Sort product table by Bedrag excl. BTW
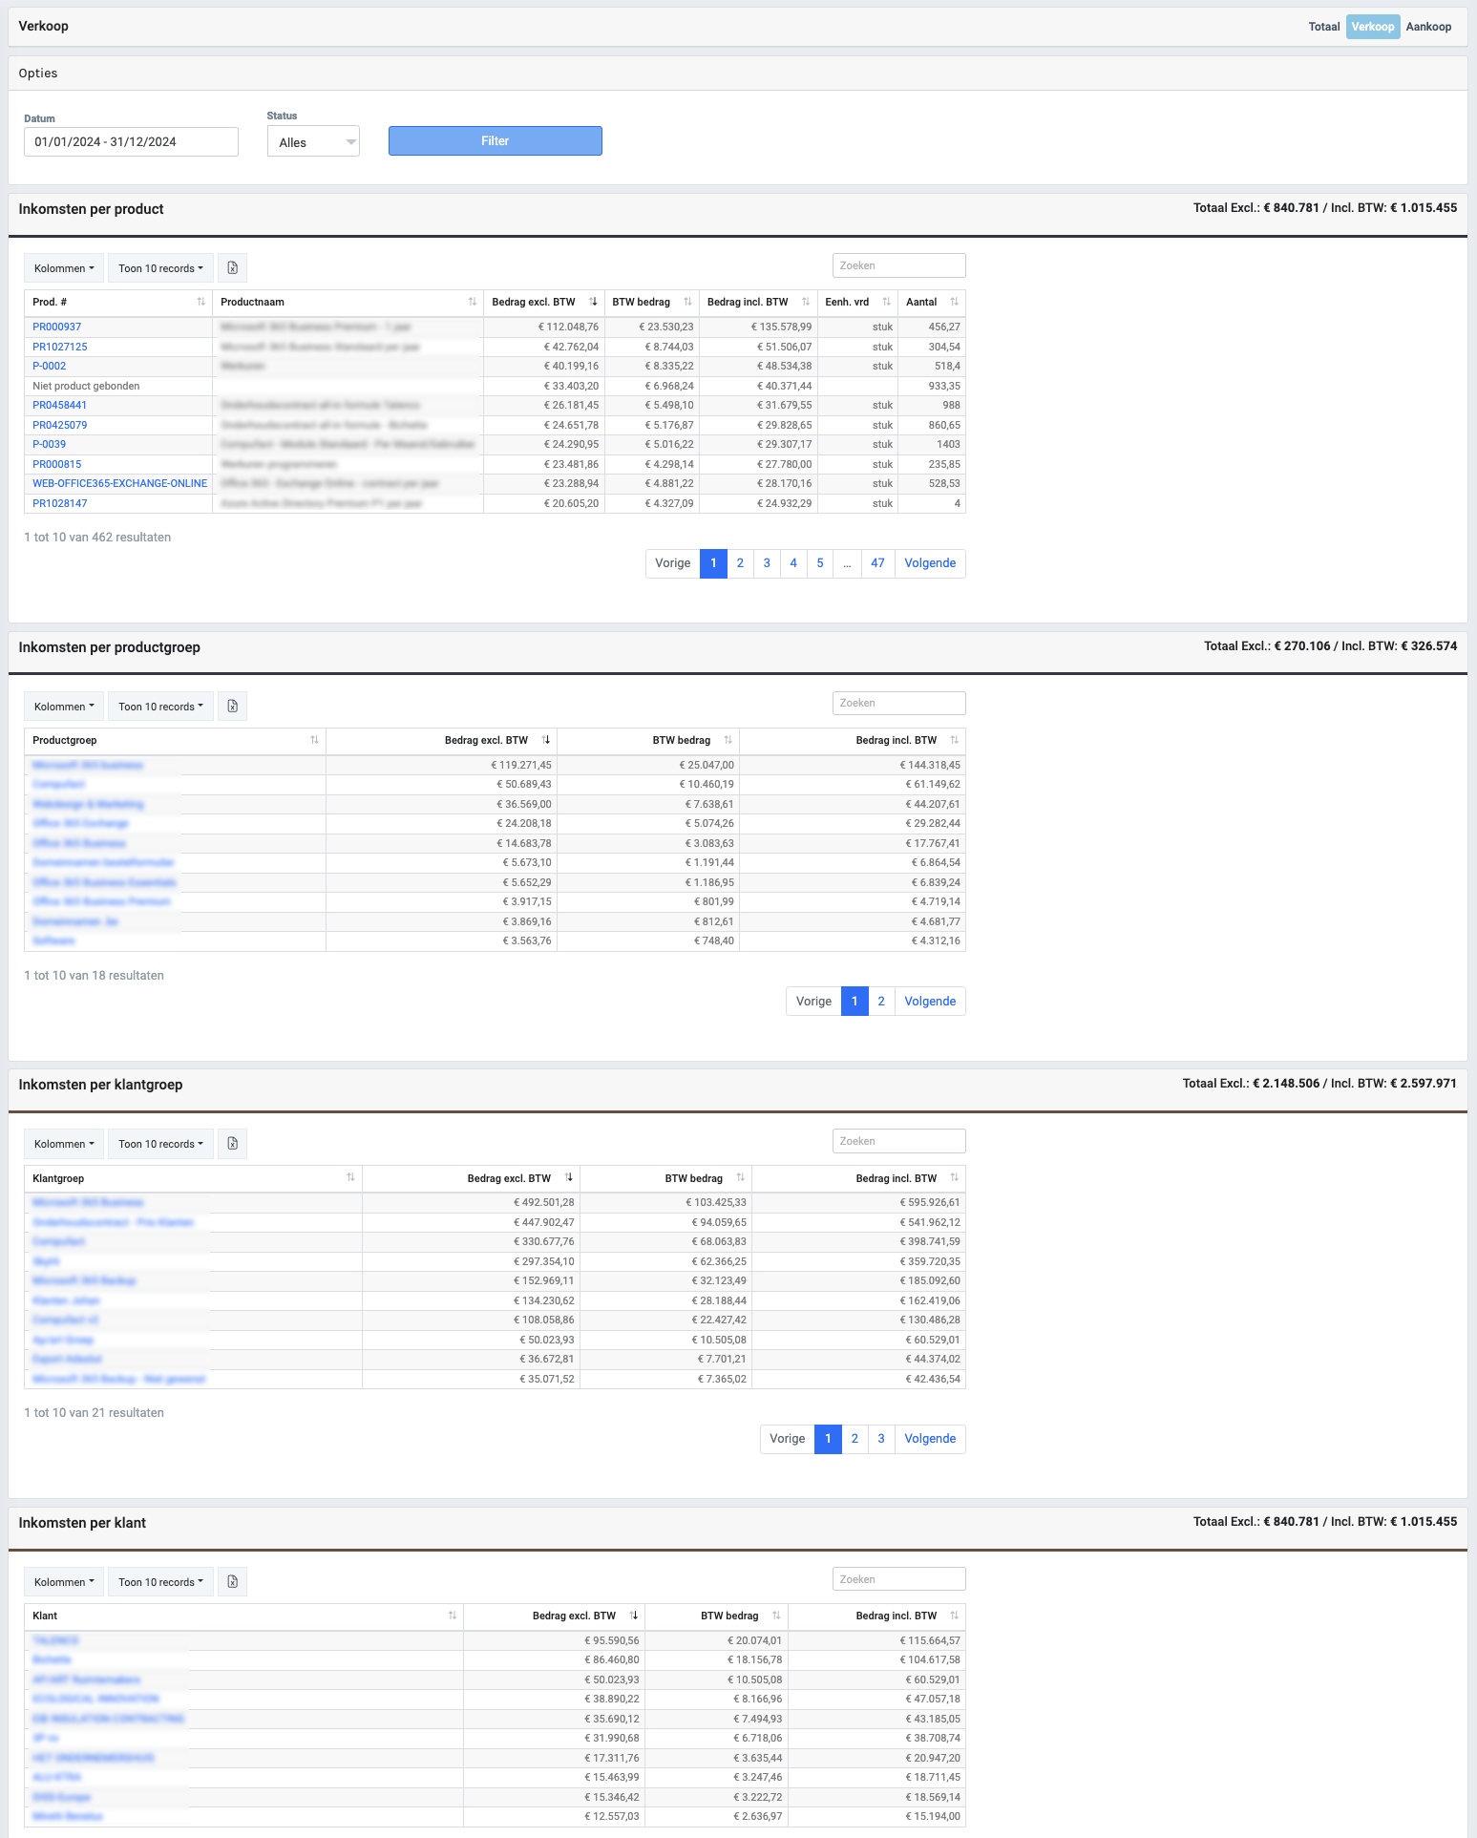This screenshot has height=1838, width=1477. [x=544, y=302]
